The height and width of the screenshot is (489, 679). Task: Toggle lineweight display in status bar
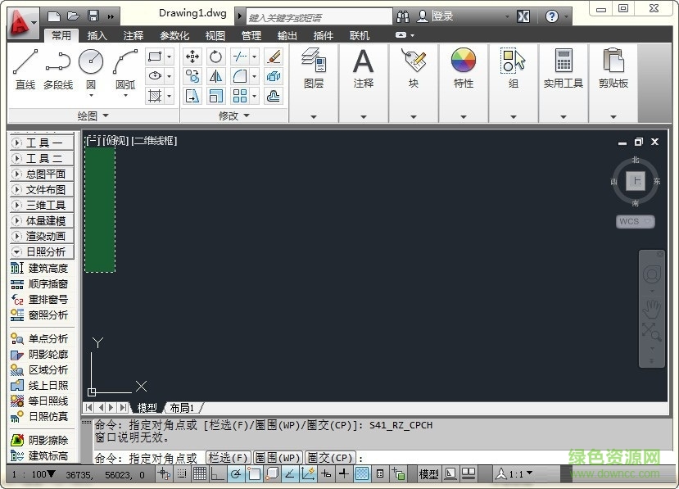point(344,474)
